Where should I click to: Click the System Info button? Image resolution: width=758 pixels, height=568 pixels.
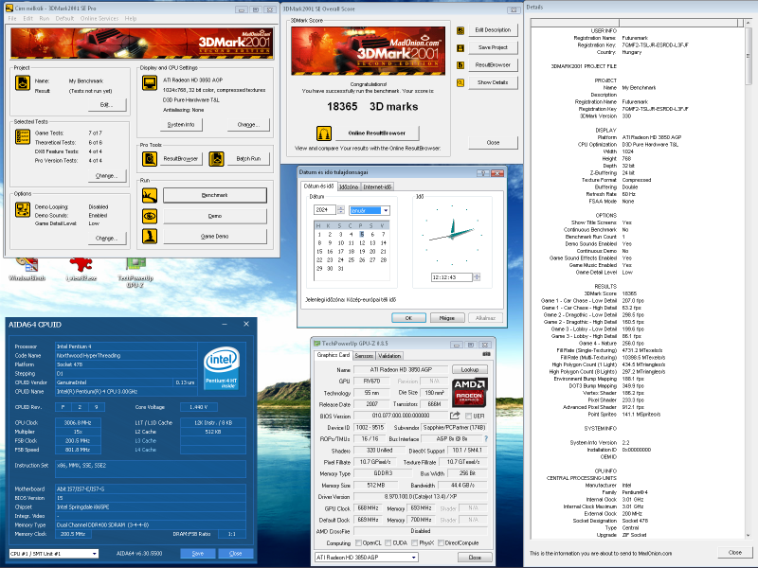coord(181,125)
